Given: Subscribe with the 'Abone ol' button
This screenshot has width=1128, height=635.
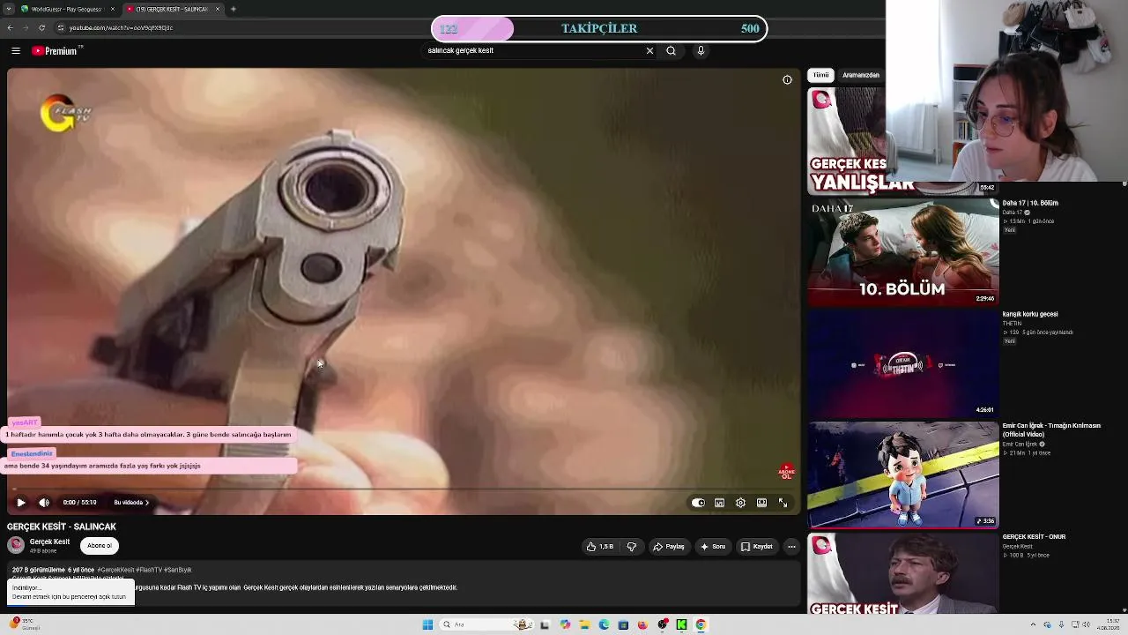Looking at the screenshot, I should pyautogui.click(x=100, y=546).
